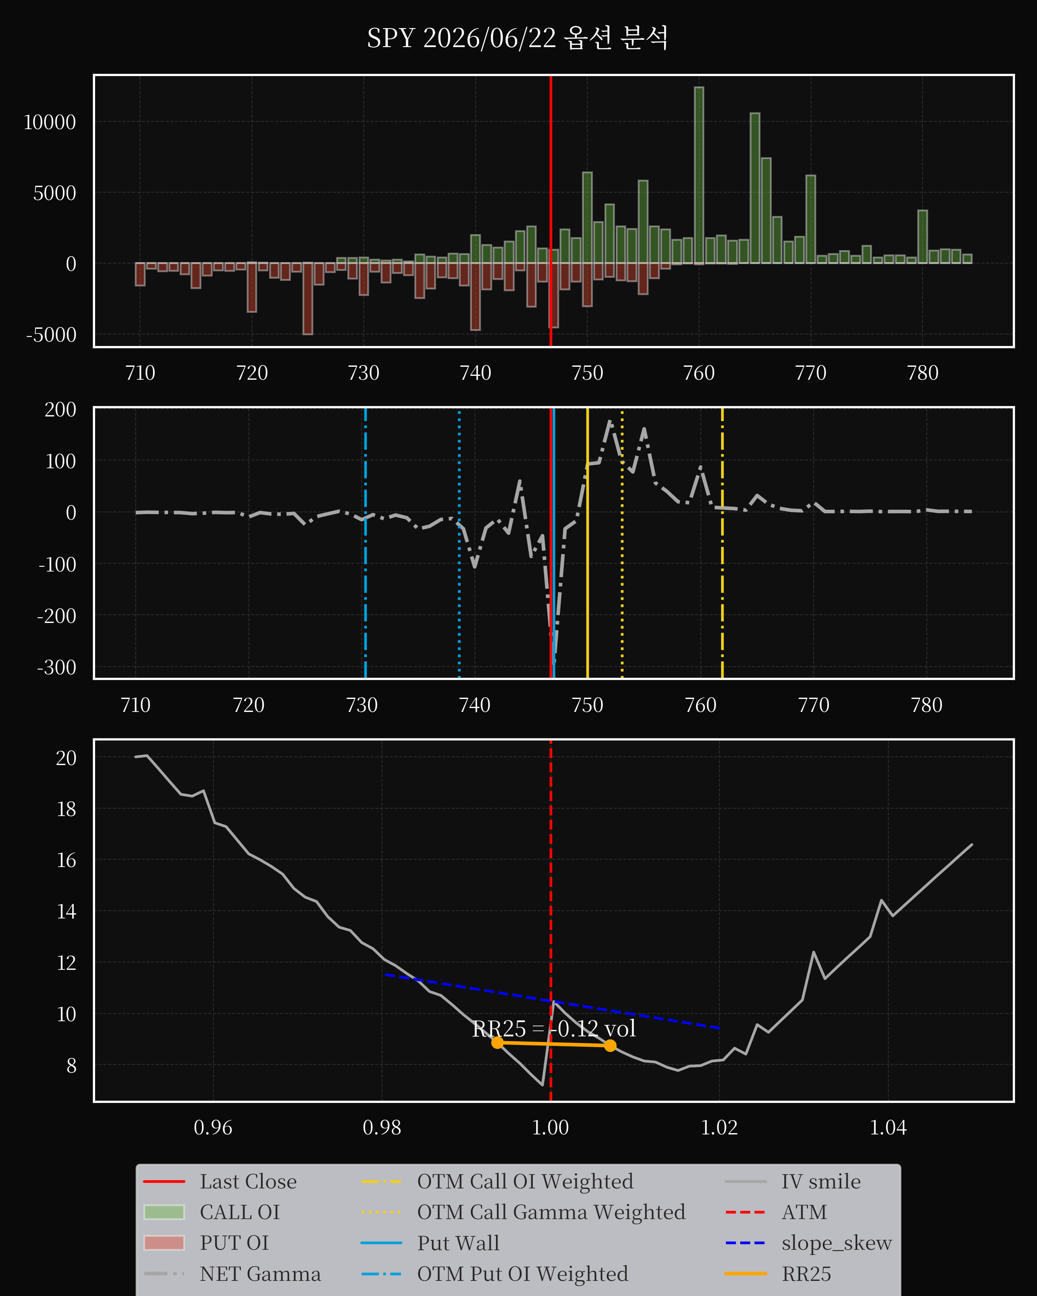
Task: Click the "Last Close" legend label
Action: click(248, 1182)
